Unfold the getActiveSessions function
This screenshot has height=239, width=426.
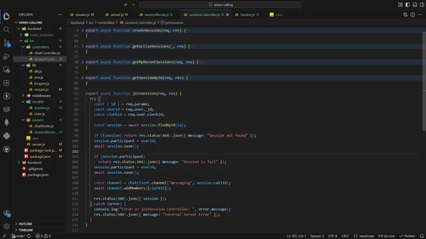pyautogui.click(x=82, y=46)
